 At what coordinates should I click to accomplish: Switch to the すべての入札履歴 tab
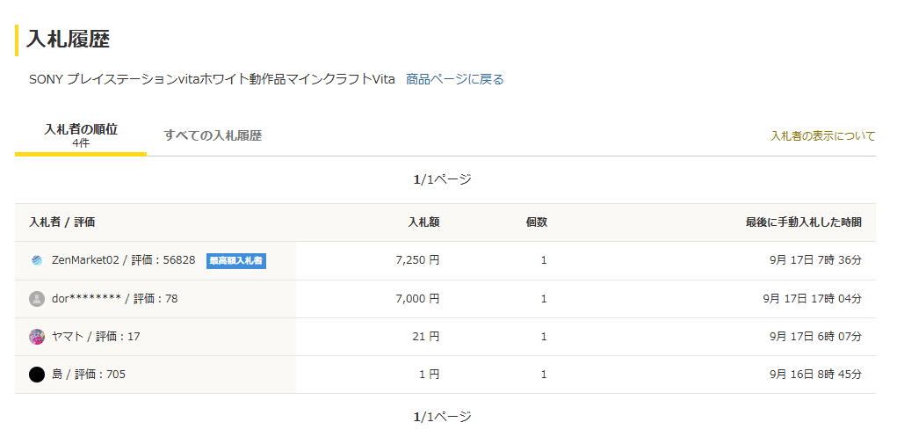(x=213, y=135)
